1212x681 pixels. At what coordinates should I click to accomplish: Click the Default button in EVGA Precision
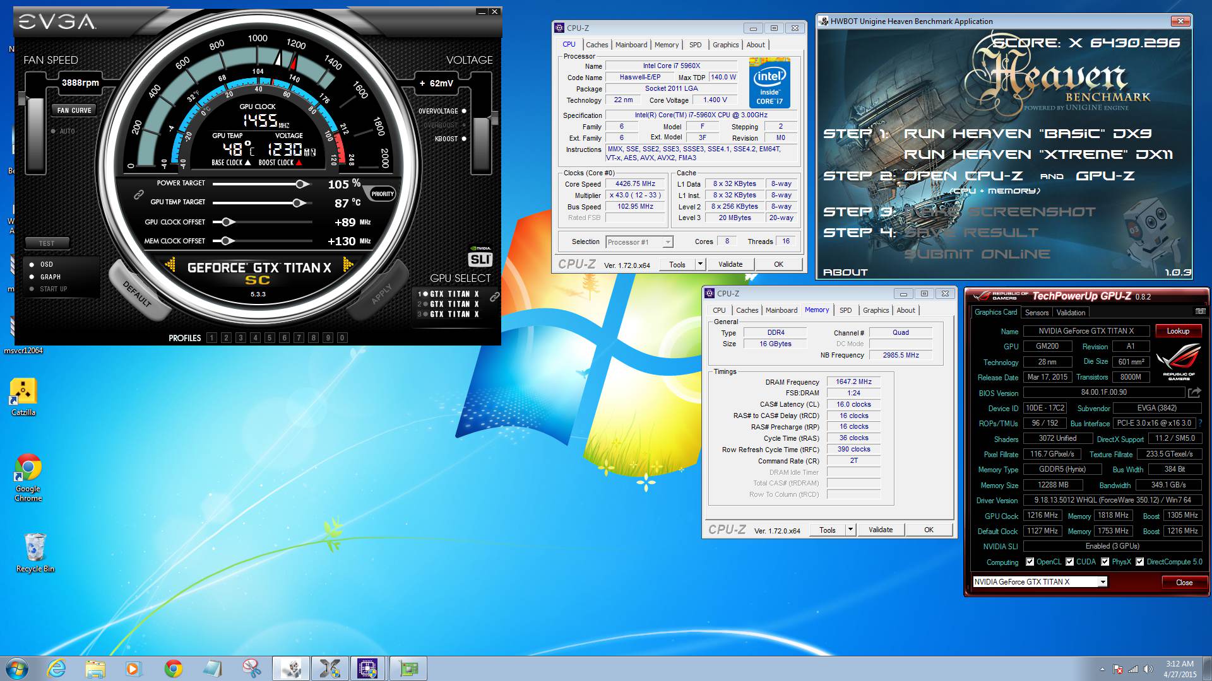click(x=138, y=293)
